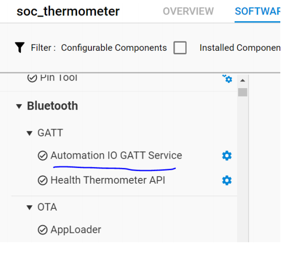Switch to the OVERVIEW tab

tap(188, 11)
